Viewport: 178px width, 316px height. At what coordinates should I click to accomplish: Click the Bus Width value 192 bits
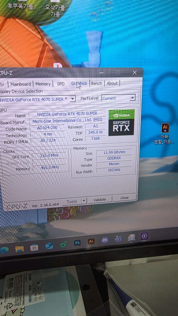tap(114, 170)
